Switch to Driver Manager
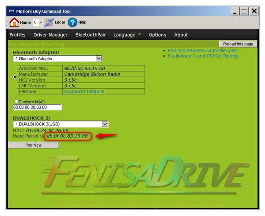Screen dimensions: 265x216 point(50,35)
